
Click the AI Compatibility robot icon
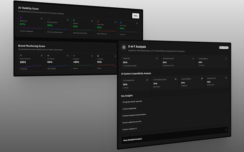click(147, 80)
